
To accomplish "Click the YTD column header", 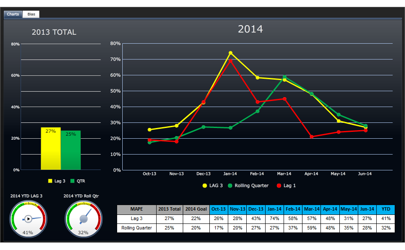I will pos(385,209).
